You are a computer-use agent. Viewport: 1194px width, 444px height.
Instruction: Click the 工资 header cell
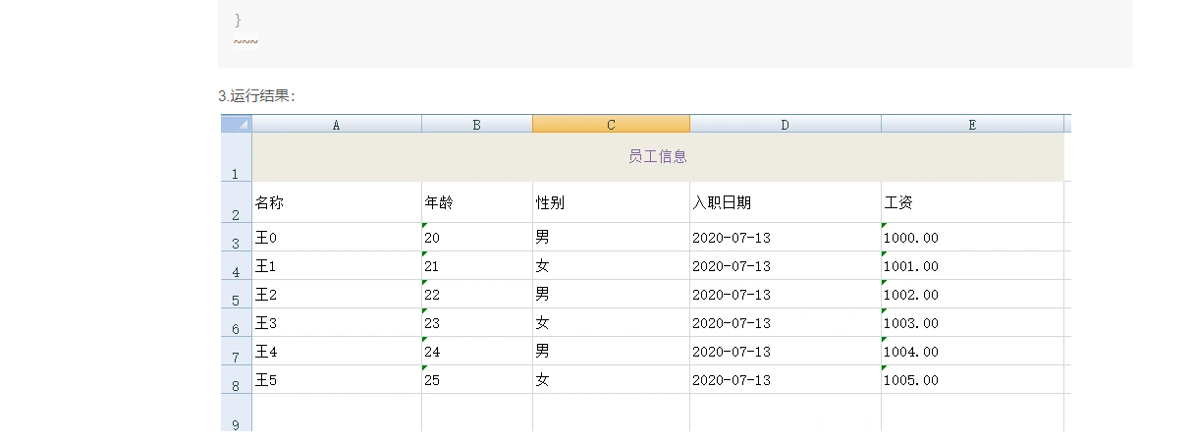pos(972,202)
